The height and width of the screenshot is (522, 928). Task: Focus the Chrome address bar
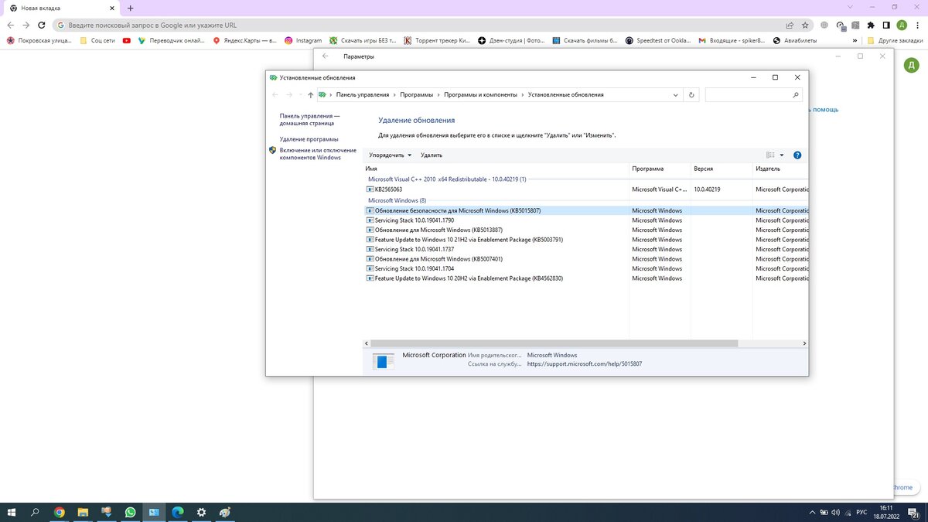(x=418, y=25)
